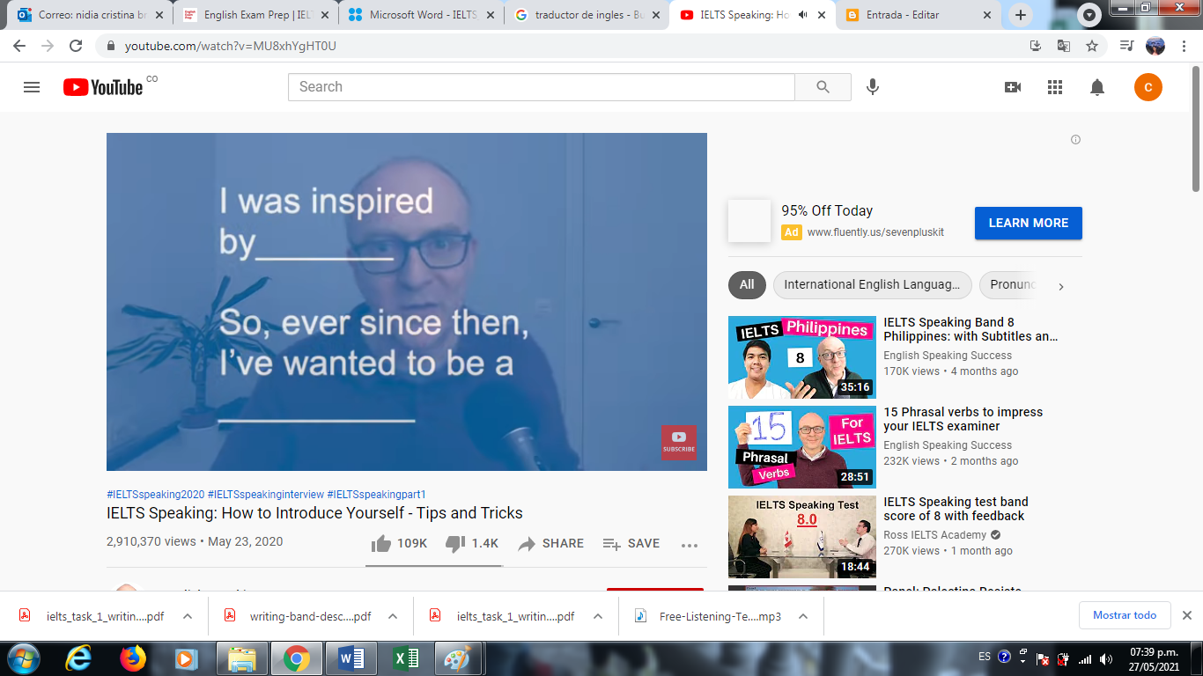Click LEARN MORE ad button
1203x676 pixels.
1029,224
